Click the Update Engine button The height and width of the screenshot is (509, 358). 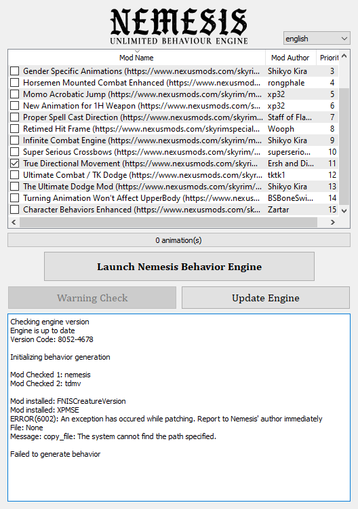point(266,298)
